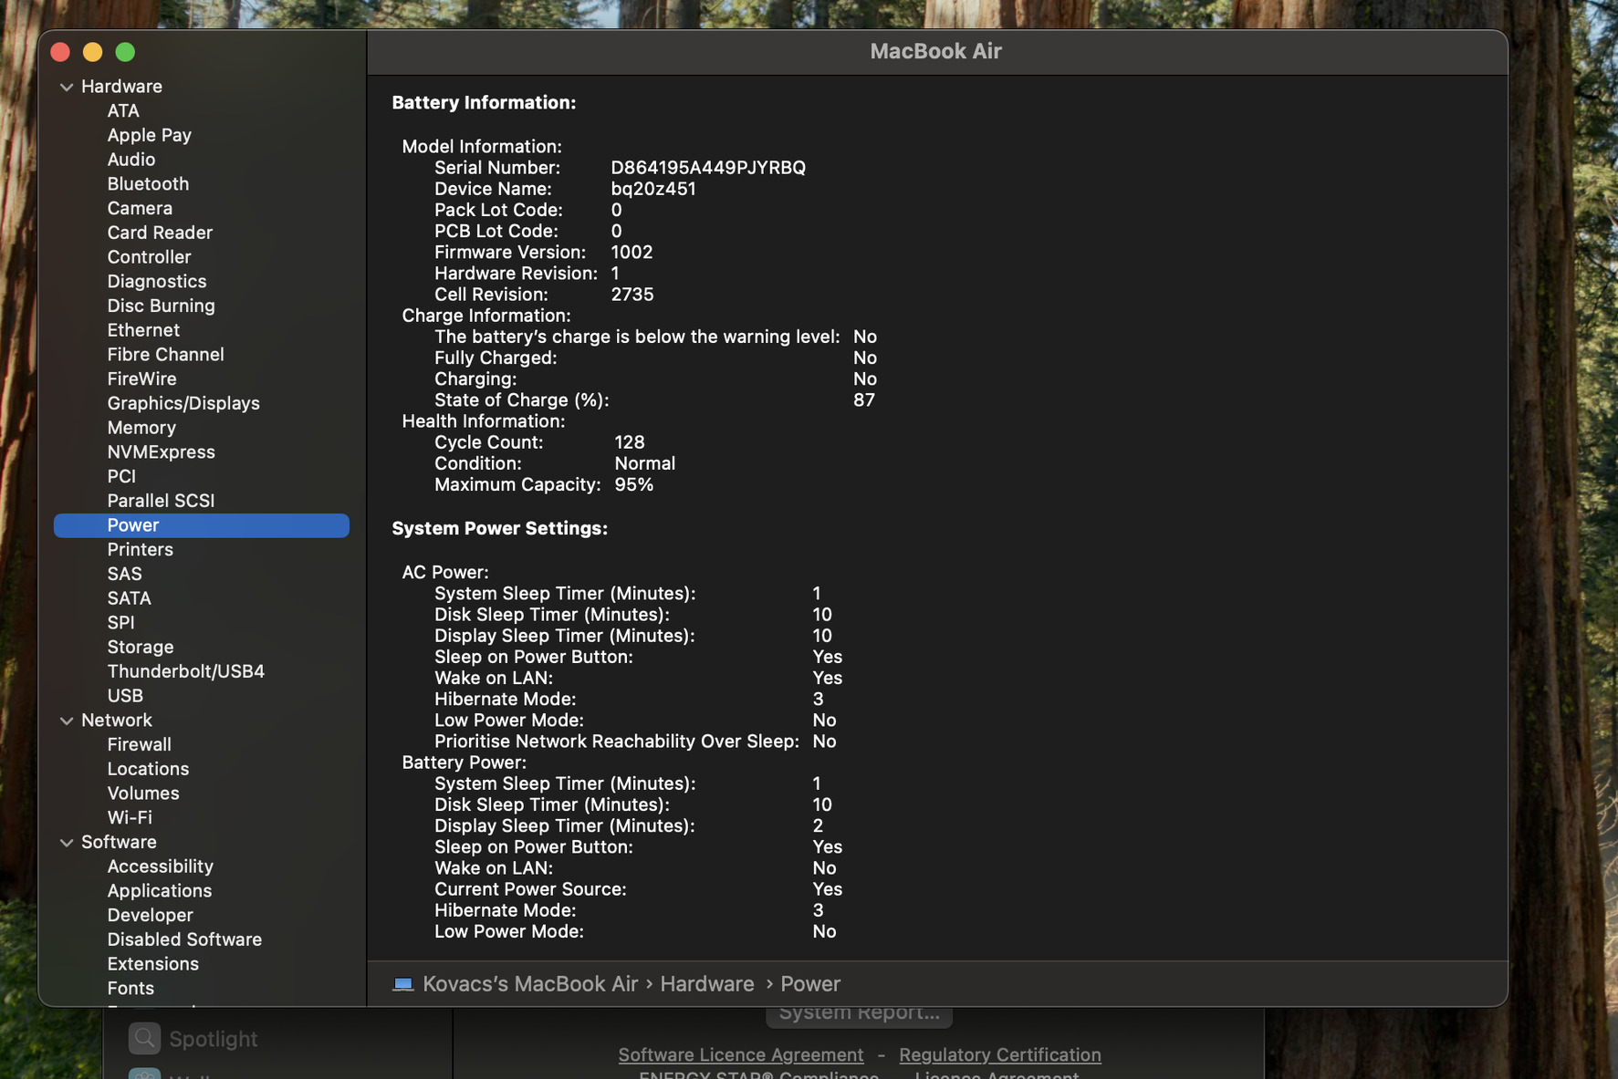The height and width of the screenshot is (1079, 1618).
Task: Select SAS in the sidebar
Action: click(x=124, y=575)
